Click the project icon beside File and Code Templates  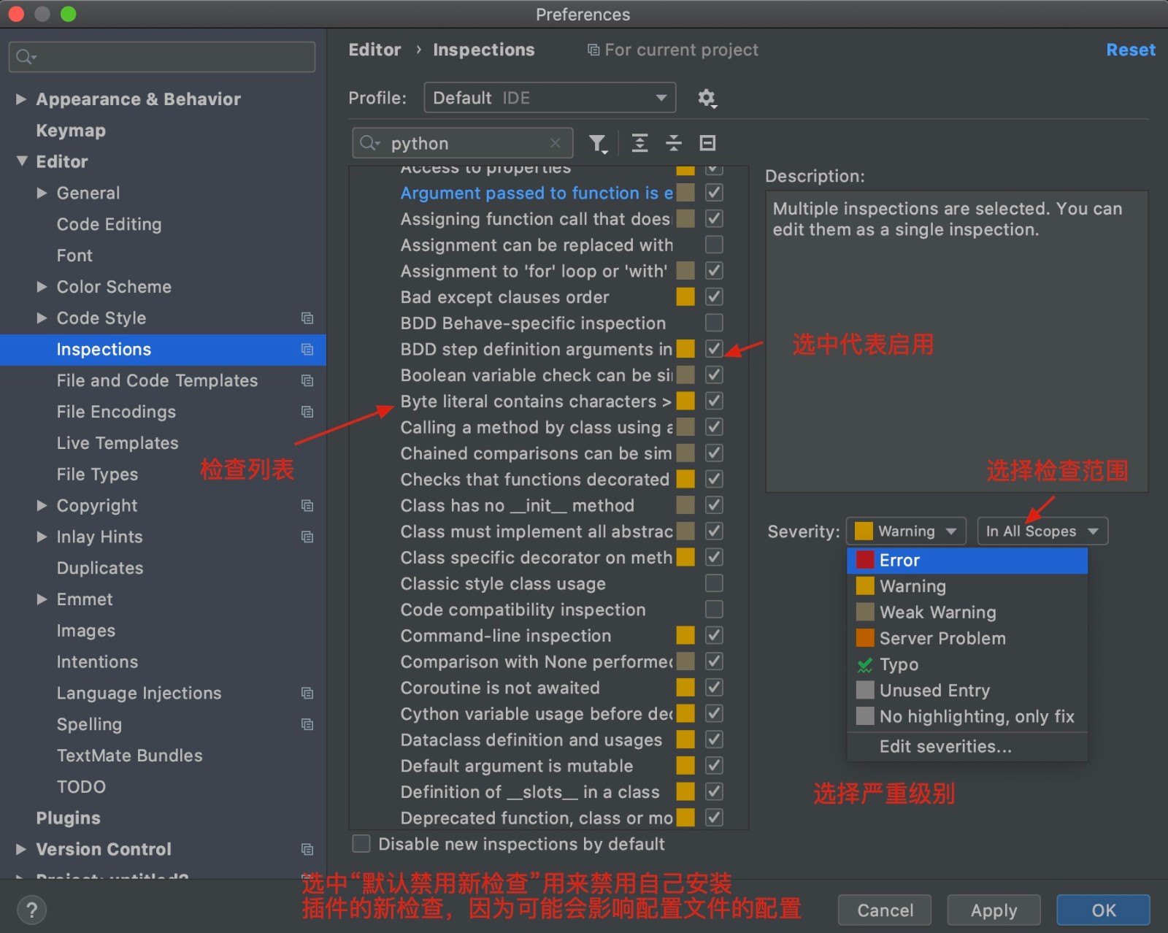(x=307, y=380)
